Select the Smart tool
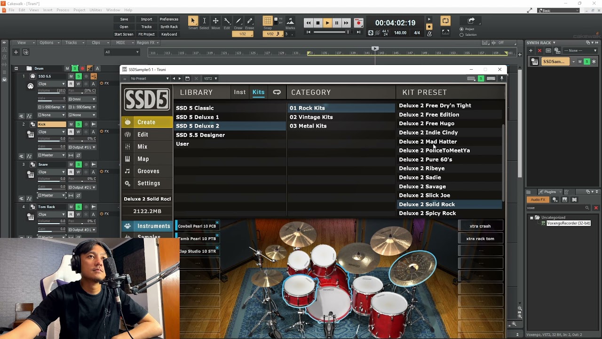The width and height of the screenshot is (602, 339). coord(193,21)
